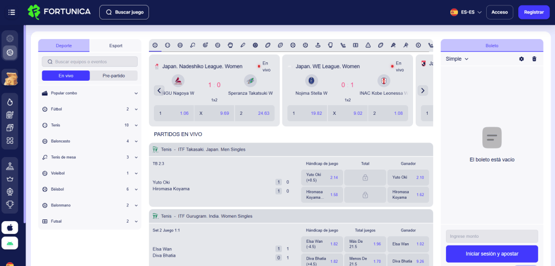Switch to the Pre-partido filter
Image resolution: width=555 pixels, height=266 pixels.
[x=113, y=76]
